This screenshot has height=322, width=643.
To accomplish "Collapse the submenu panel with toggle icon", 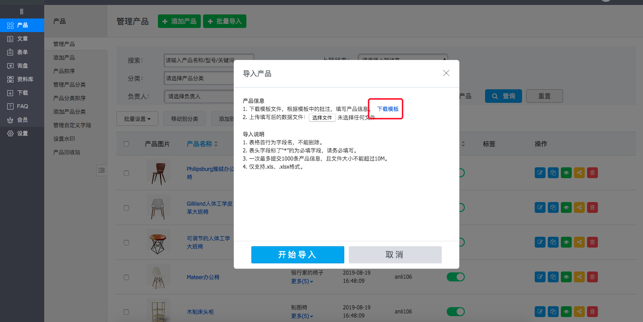I will (x=102, y=170).
